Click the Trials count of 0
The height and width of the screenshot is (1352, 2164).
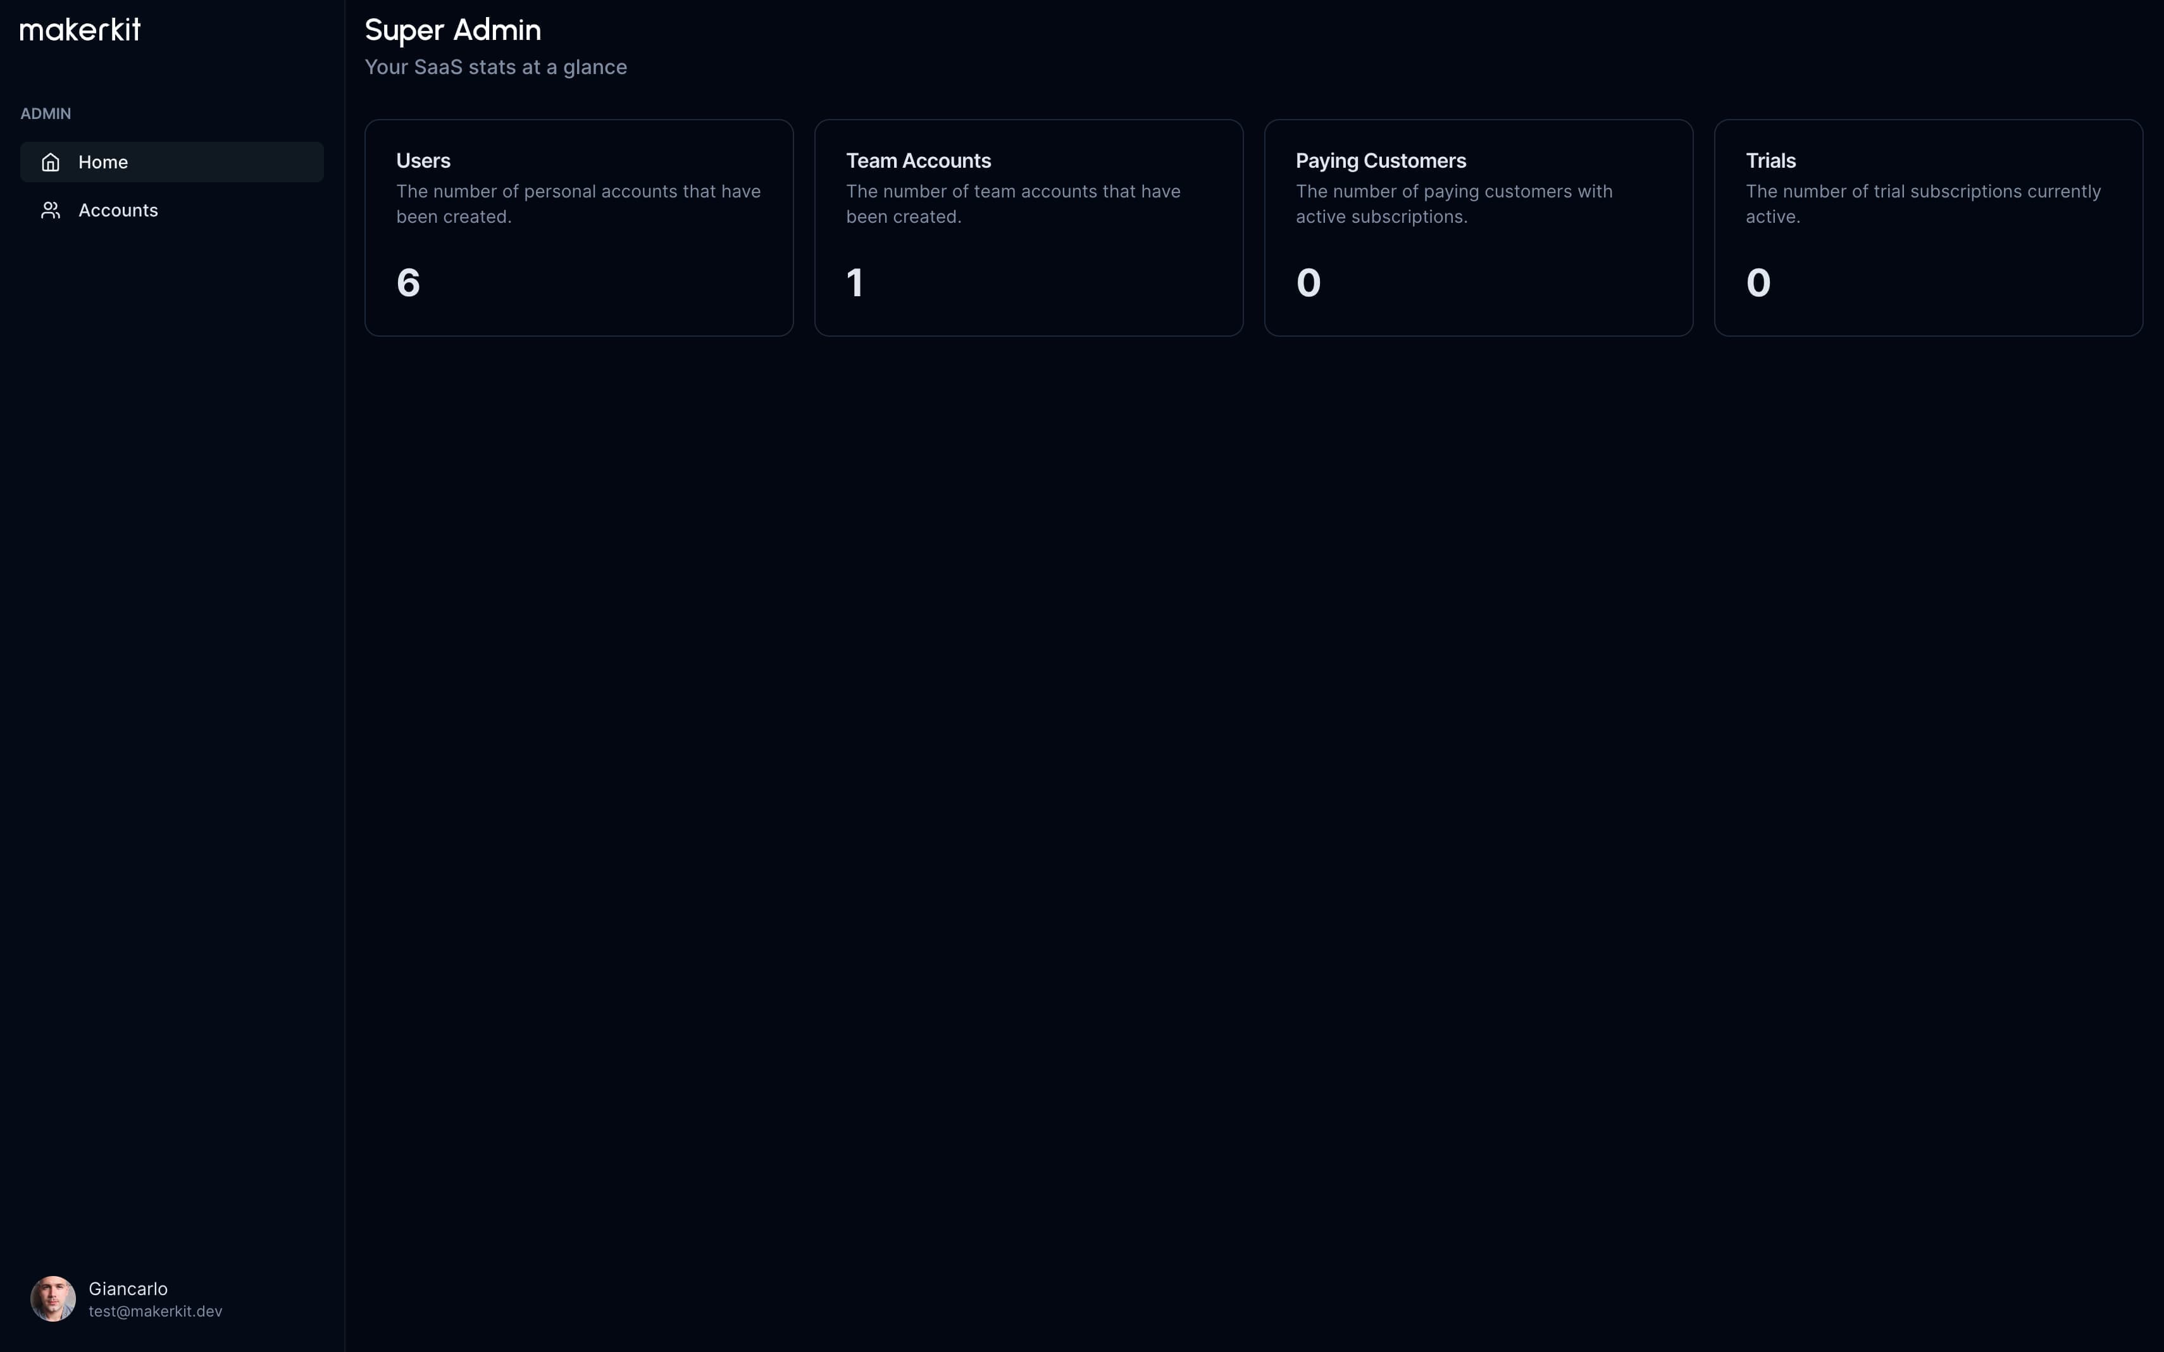pos(1757,282)
